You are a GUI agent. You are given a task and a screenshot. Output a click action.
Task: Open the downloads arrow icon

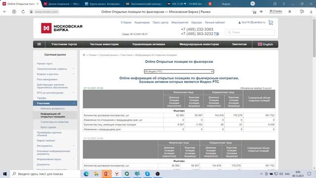[311, 12]
